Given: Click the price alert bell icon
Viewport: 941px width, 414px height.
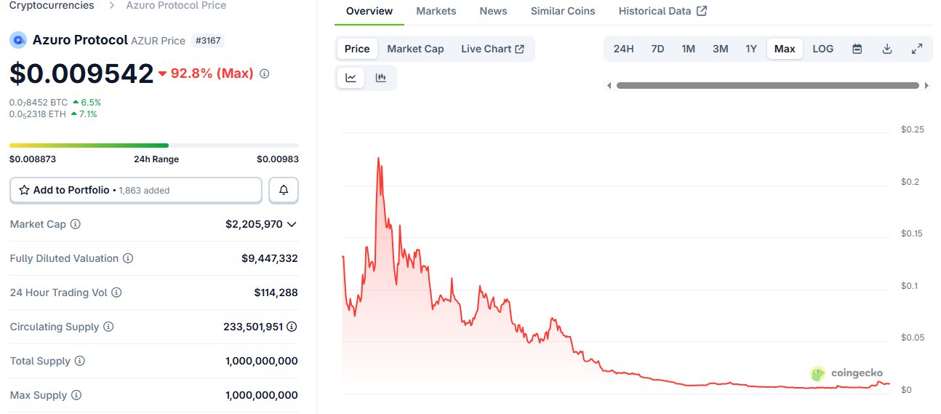Looking at the screenshot, I should coord(284,190).
